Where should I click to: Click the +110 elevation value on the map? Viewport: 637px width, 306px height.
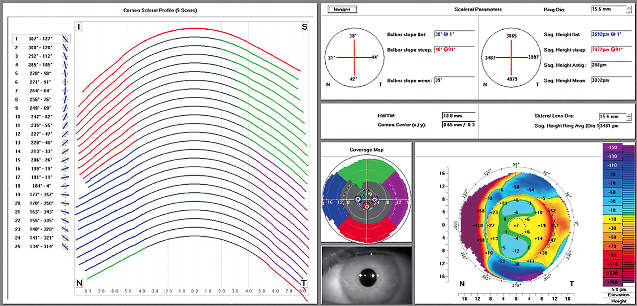478,226
